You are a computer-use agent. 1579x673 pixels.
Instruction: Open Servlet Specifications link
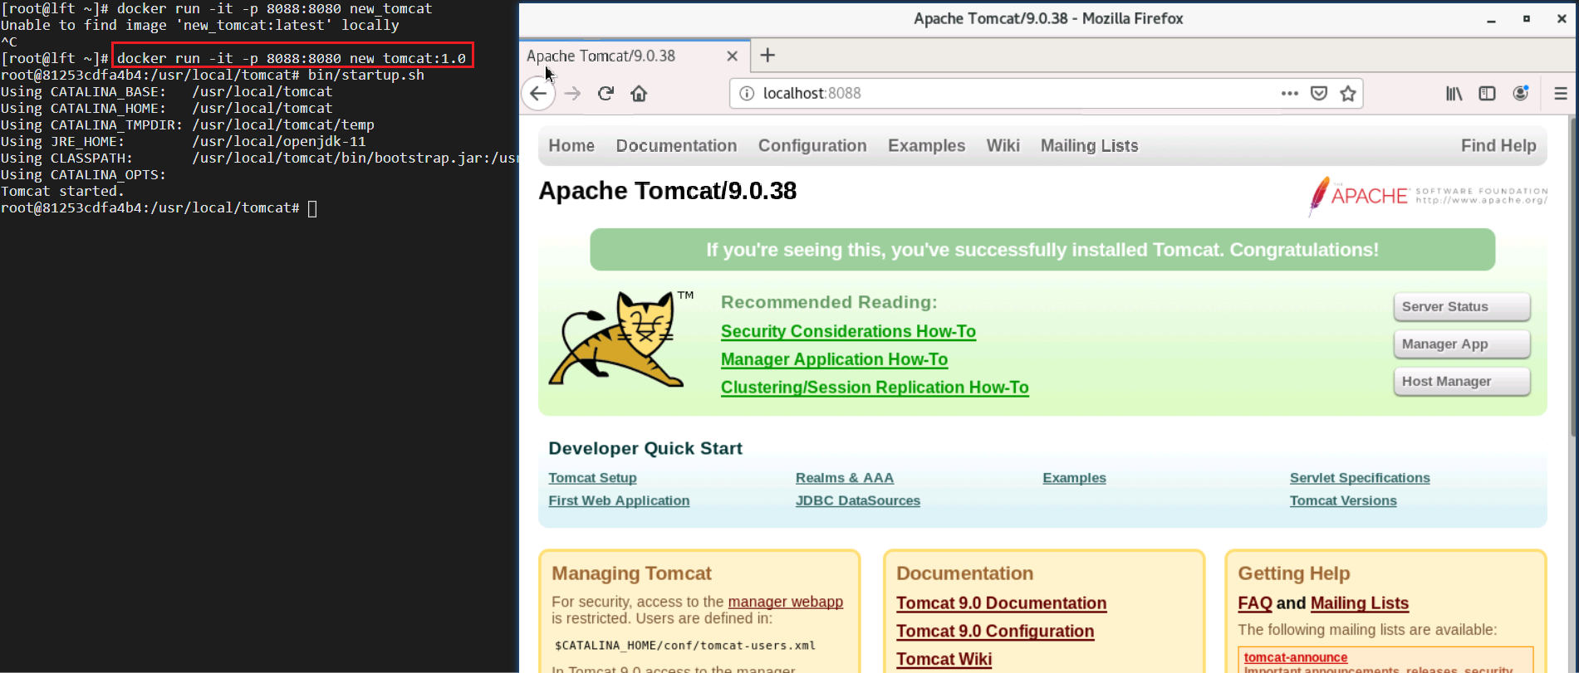coord(1360,478)
